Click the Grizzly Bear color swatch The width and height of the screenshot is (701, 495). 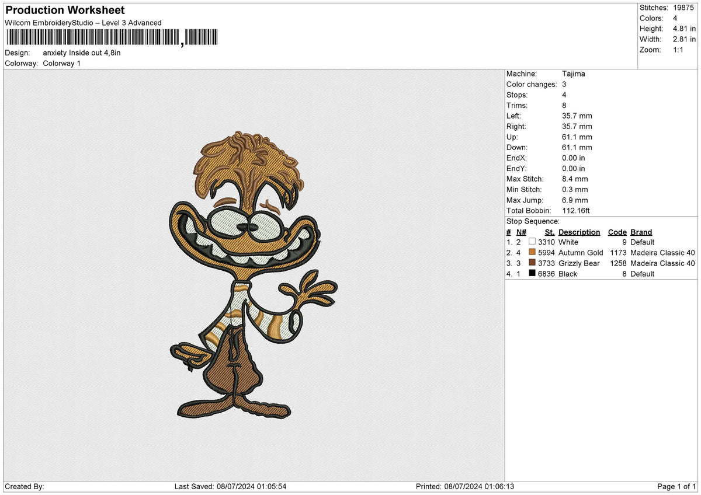click(532, 263)
